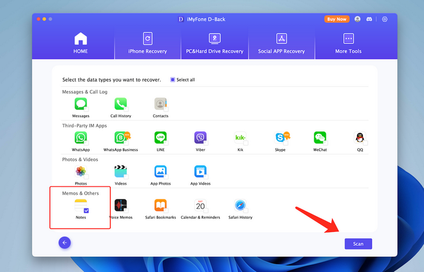Click the Notes icon
424x272 pixels.
pyautogui.click(x=81, y=205)
